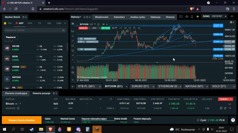Select the trend line drawing tool

[73, 41]
